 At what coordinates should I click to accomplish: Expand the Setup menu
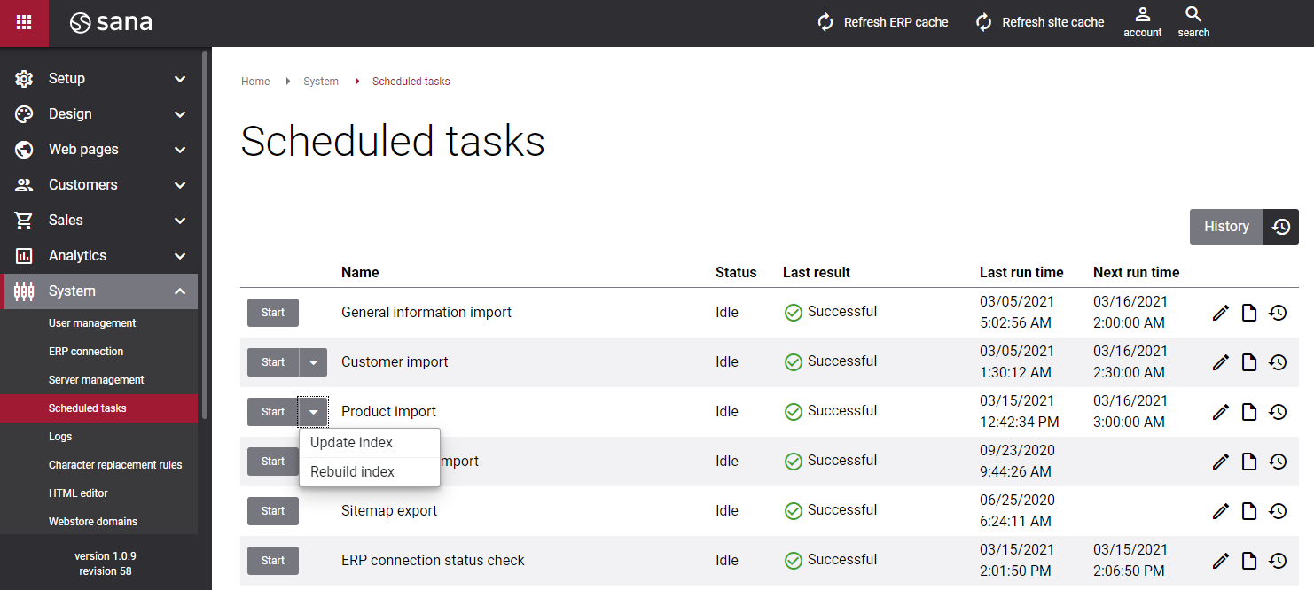[x=100, y=79]
